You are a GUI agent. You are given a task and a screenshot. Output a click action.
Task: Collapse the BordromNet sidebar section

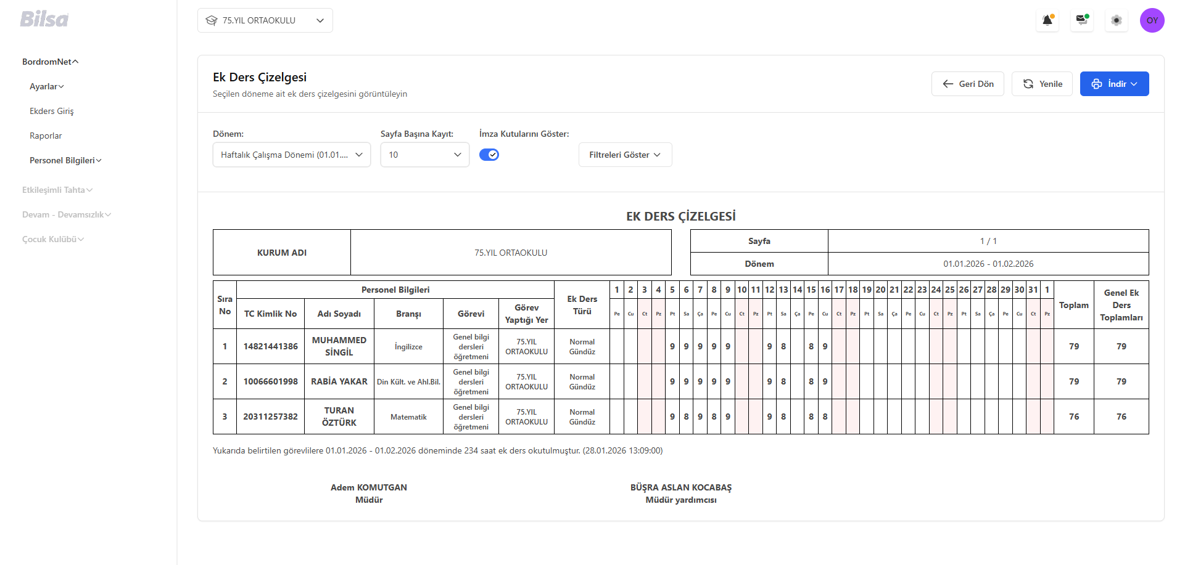point(50,62)
